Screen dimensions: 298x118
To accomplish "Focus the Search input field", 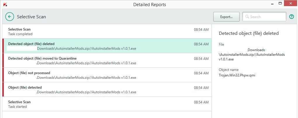I will click(x=264, y=17).
